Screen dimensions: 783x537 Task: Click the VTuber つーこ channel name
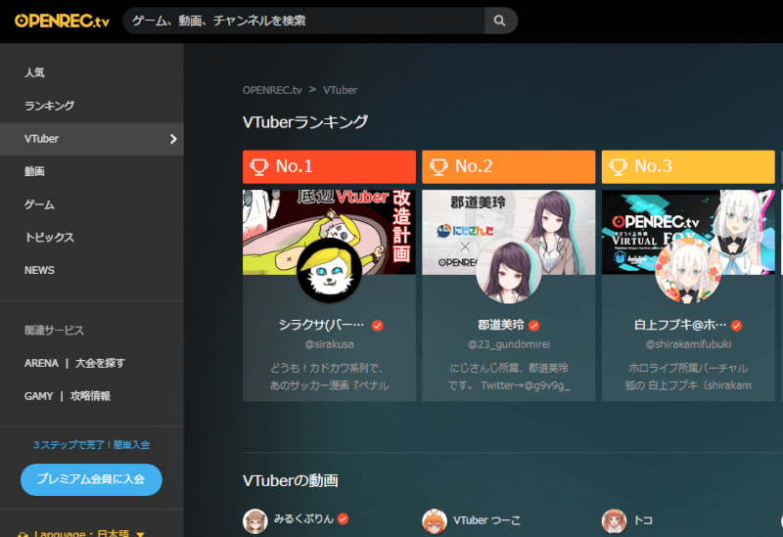click(486, 520)
